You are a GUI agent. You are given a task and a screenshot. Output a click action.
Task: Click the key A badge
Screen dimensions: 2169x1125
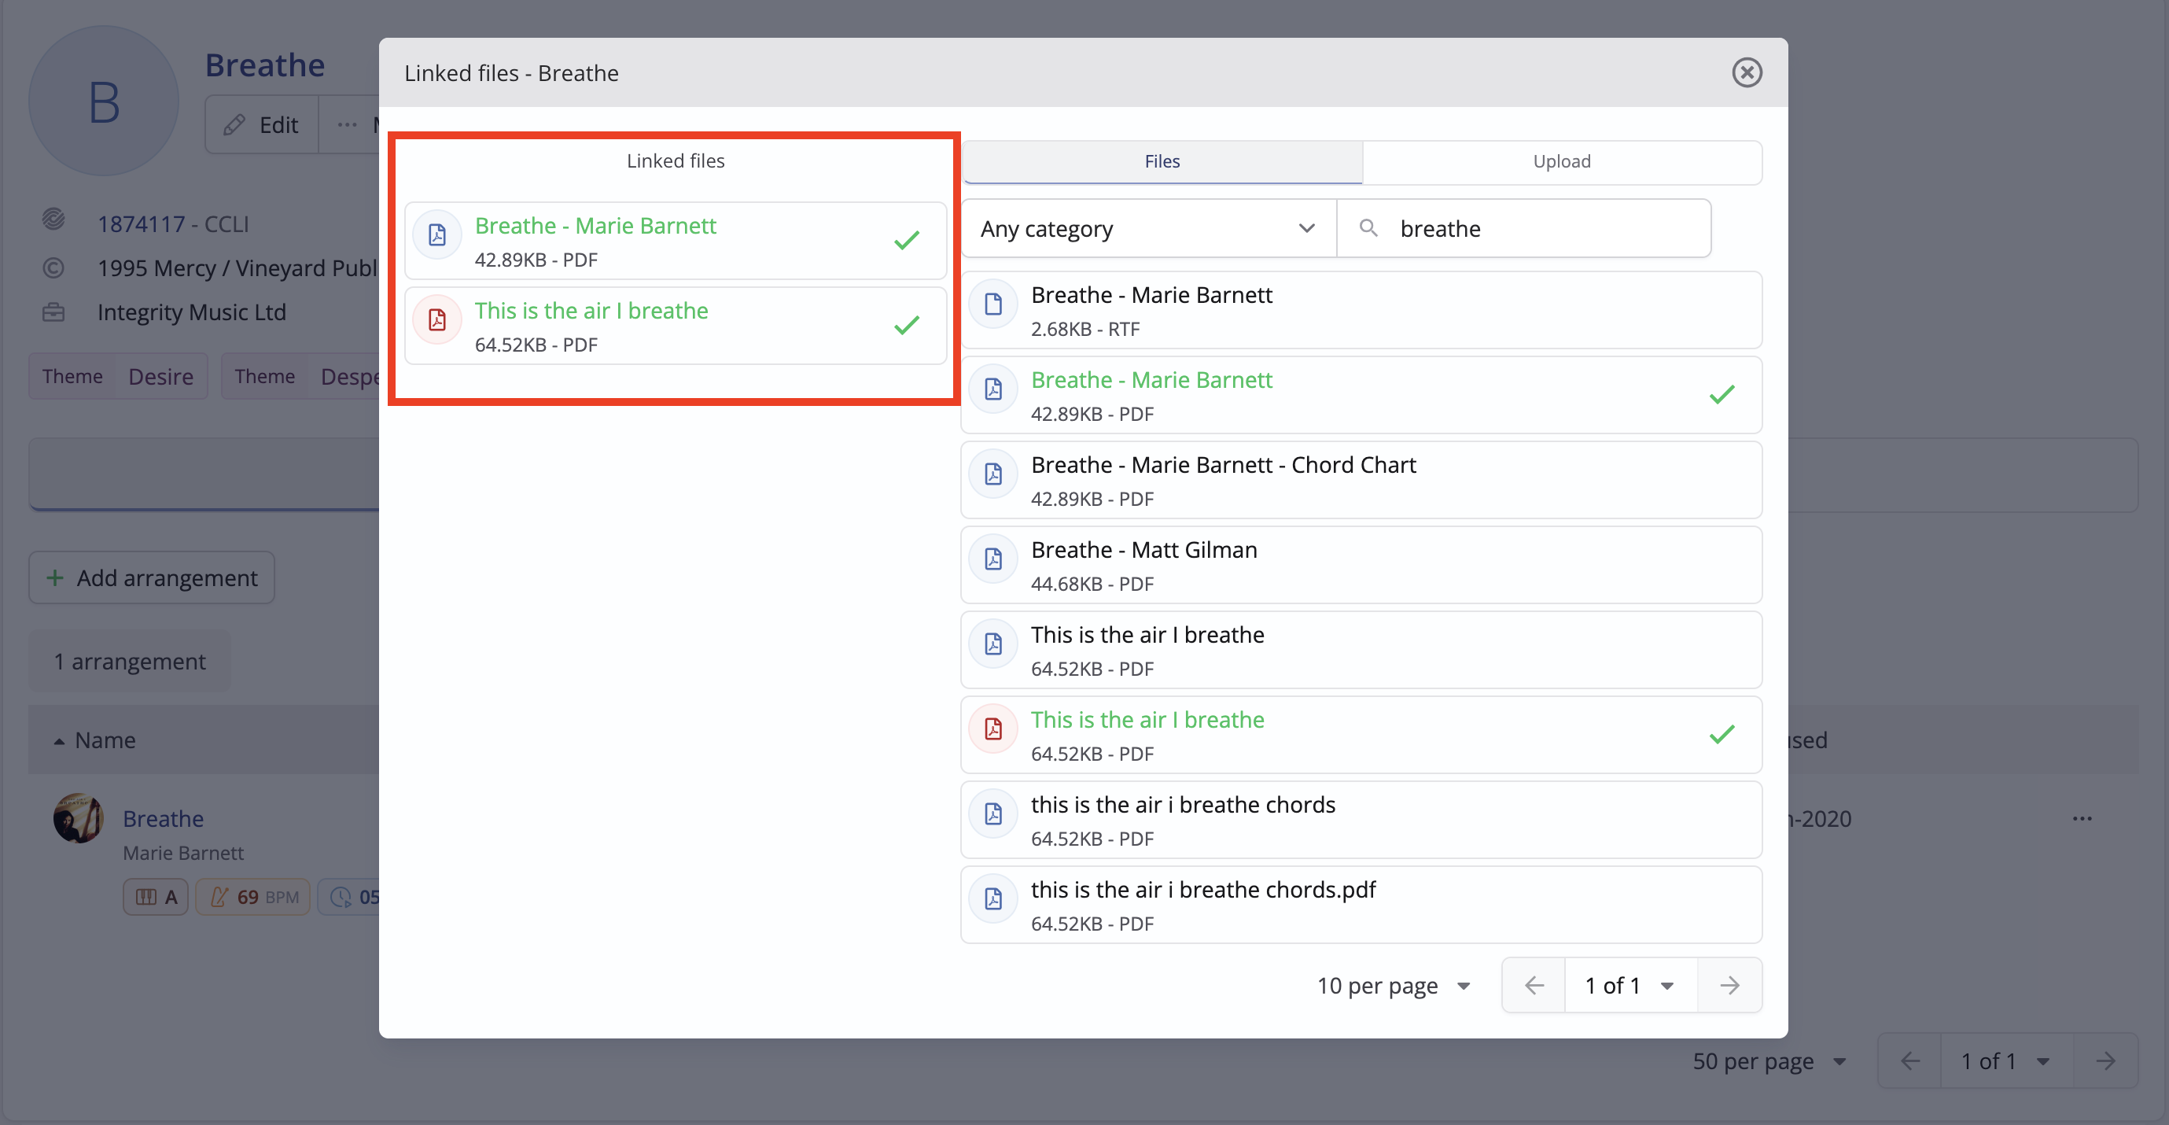(156, 897)
